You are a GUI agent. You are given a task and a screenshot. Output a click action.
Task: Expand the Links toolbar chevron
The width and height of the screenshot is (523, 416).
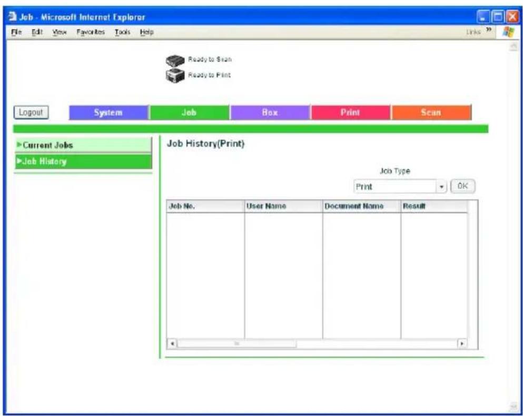click(x=489, y=30)
